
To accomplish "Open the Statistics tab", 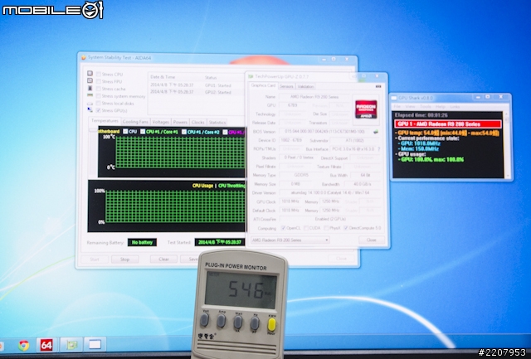I will pyautogui.click(x=217, y=122).
